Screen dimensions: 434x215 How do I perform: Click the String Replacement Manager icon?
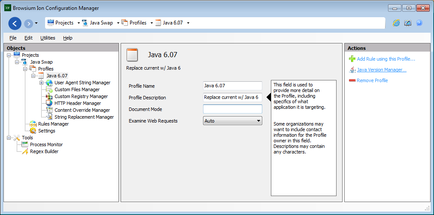click(49, 117)
